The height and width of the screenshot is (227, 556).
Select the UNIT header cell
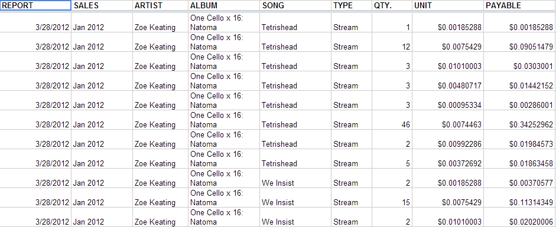448,5
